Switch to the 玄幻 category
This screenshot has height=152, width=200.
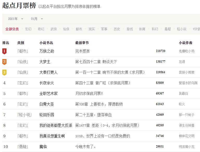(x=28, y=29)
